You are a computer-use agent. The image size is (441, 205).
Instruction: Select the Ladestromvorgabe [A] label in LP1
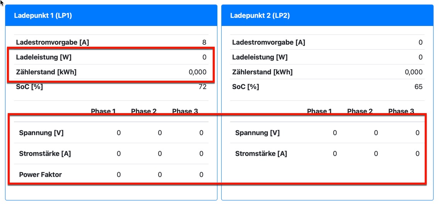point(53,42)
